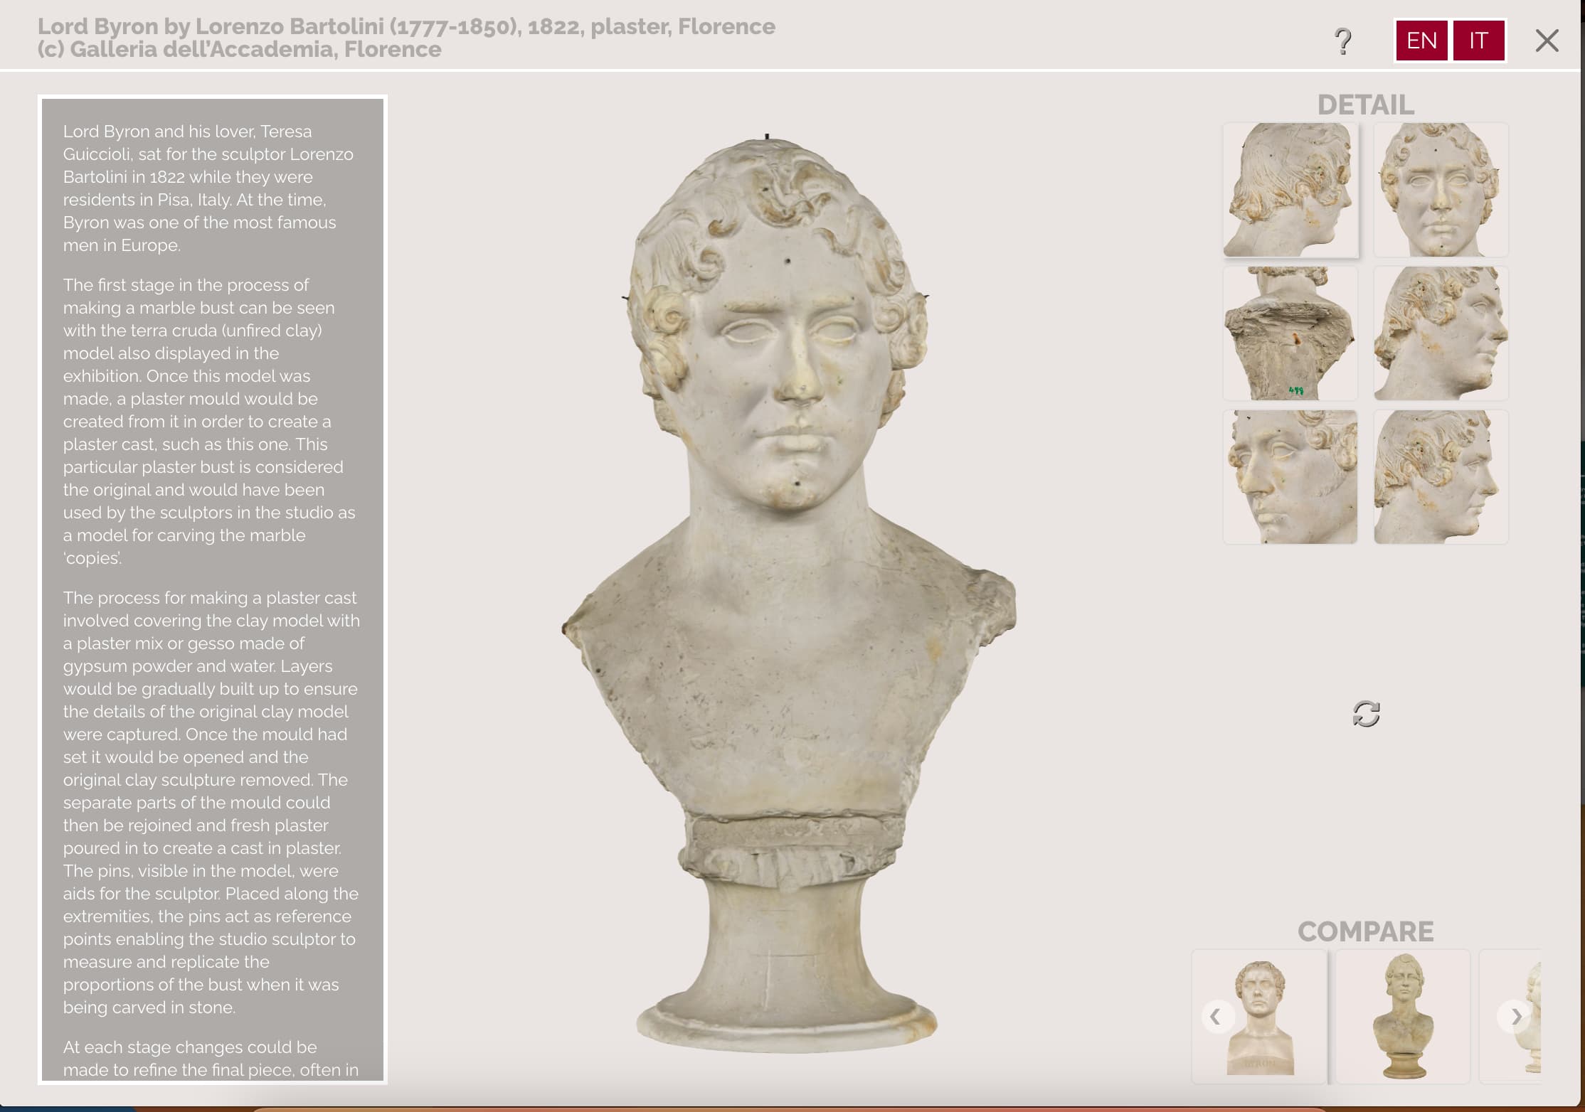Expand the Compare carousel to the next item

1515,1017
